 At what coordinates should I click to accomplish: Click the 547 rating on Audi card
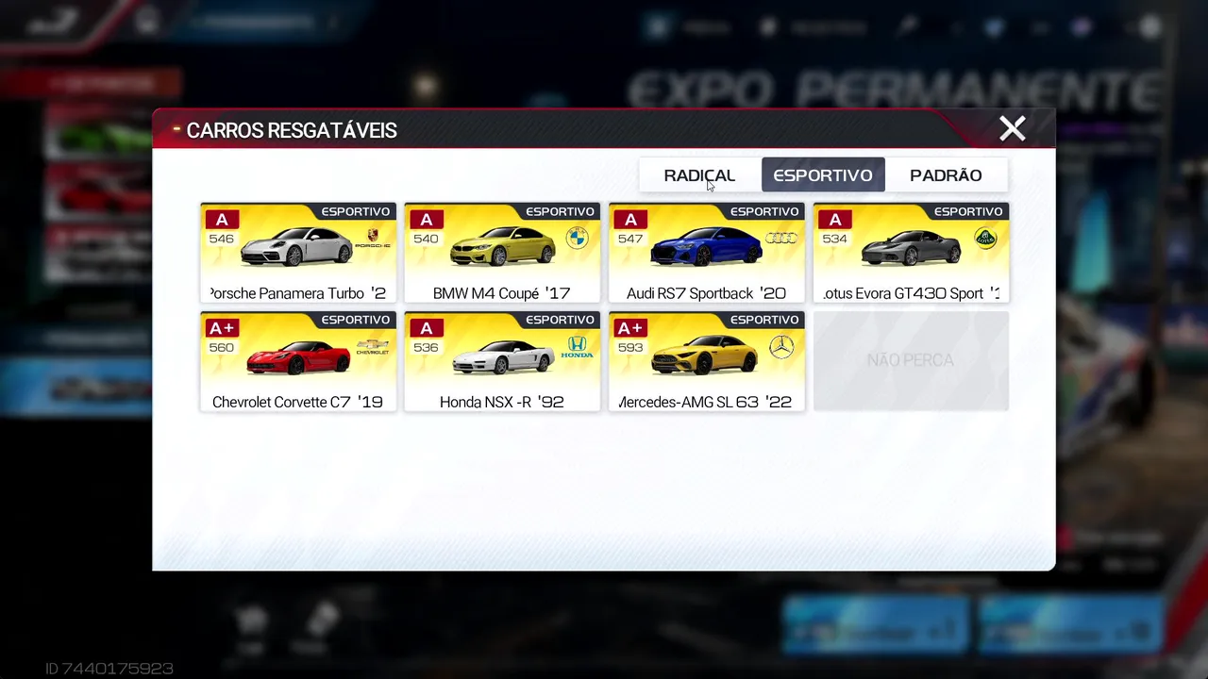630,240
